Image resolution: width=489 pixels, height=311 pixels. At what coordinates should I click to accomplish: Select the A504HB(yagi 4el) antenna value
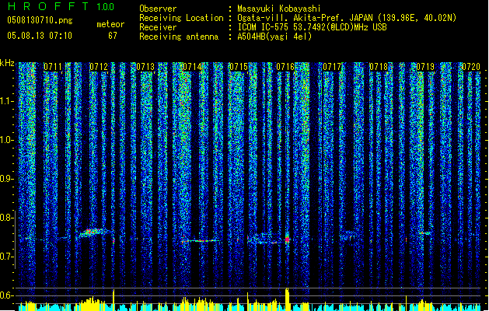(274, 37)
